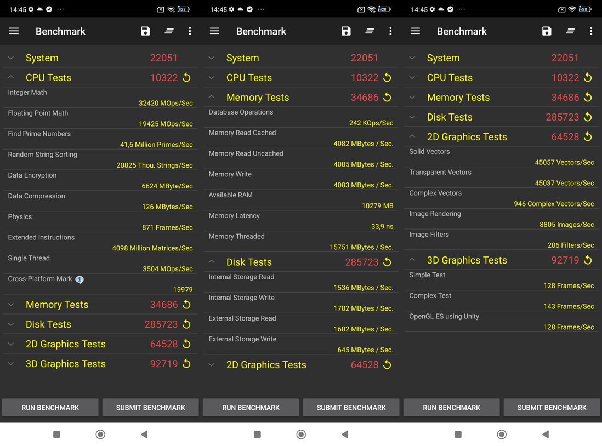Select the Image Filters row

[x=502, y=239]
